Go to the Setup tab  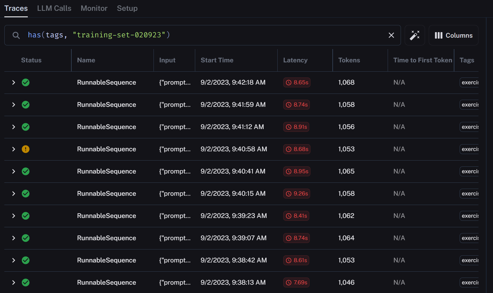click(x=127, y=8)
